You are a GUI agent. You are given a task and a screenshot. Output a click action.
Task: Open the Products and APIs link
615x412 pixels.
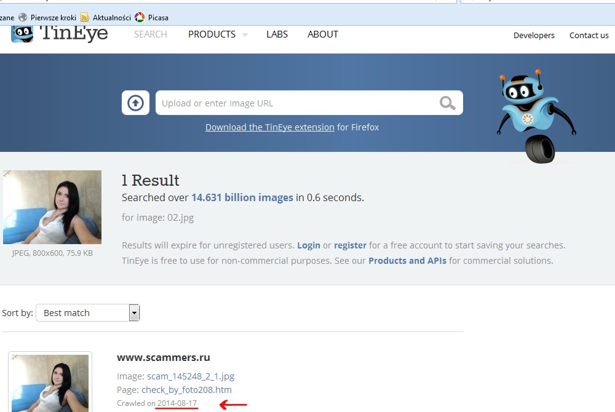coord(407,261)
